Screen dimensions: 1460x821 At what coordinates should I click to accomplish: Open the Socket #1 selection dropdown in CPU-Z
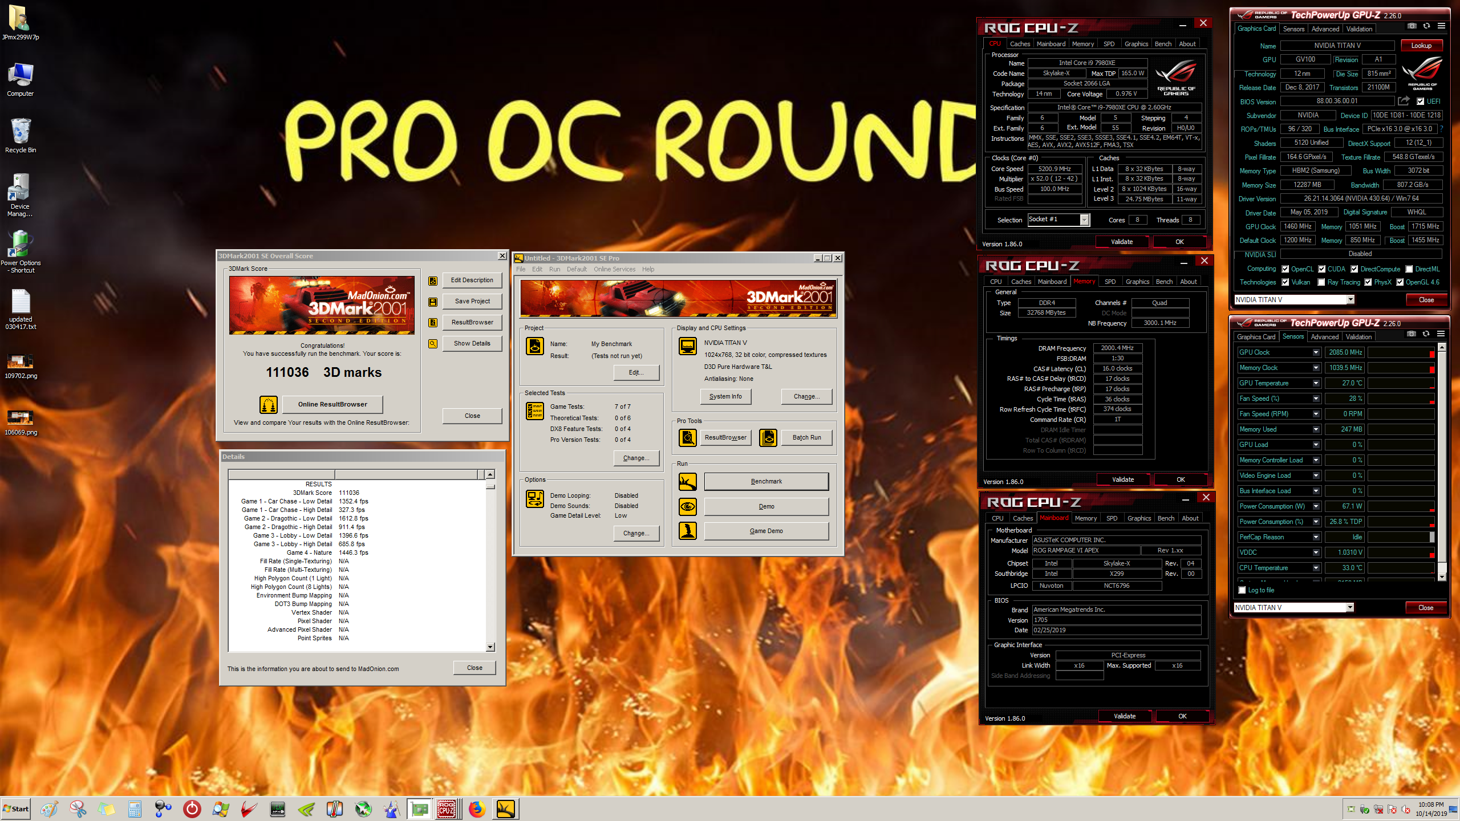pyautogui.click(x=1084, y=220)
